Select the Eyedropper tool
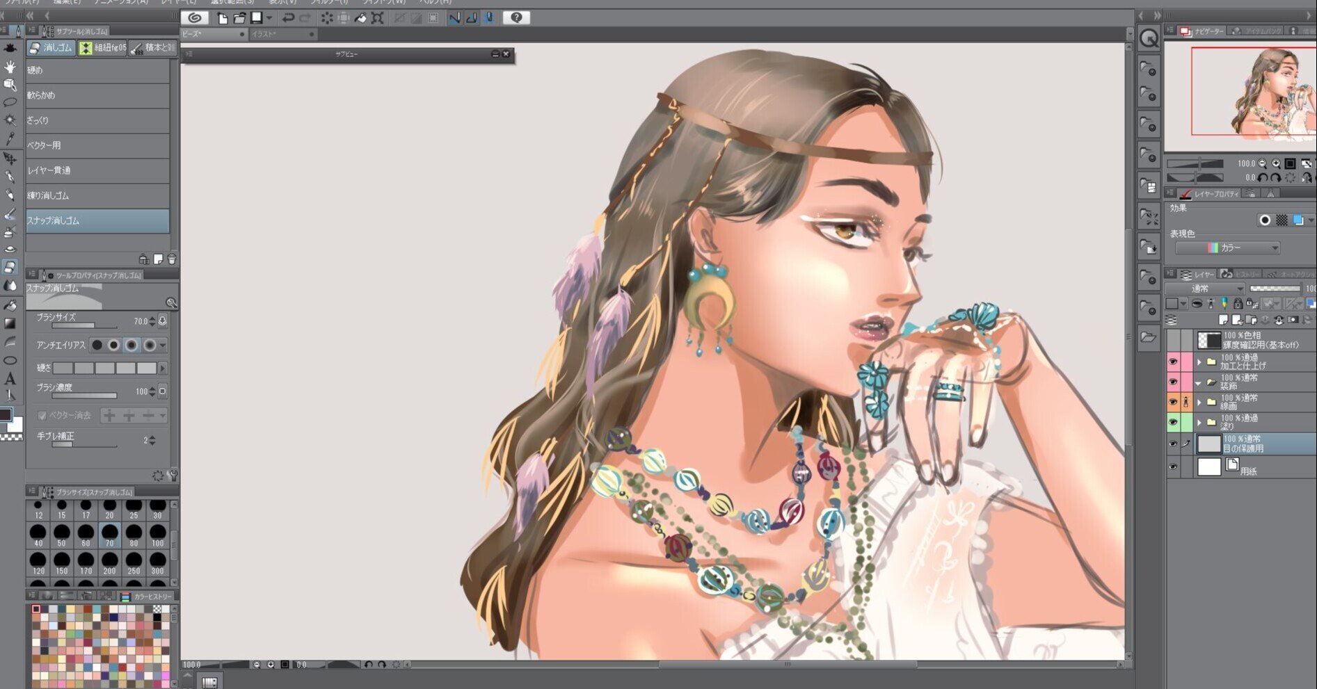The height and width of the screenshot is (689, 1317). [10, 139]
